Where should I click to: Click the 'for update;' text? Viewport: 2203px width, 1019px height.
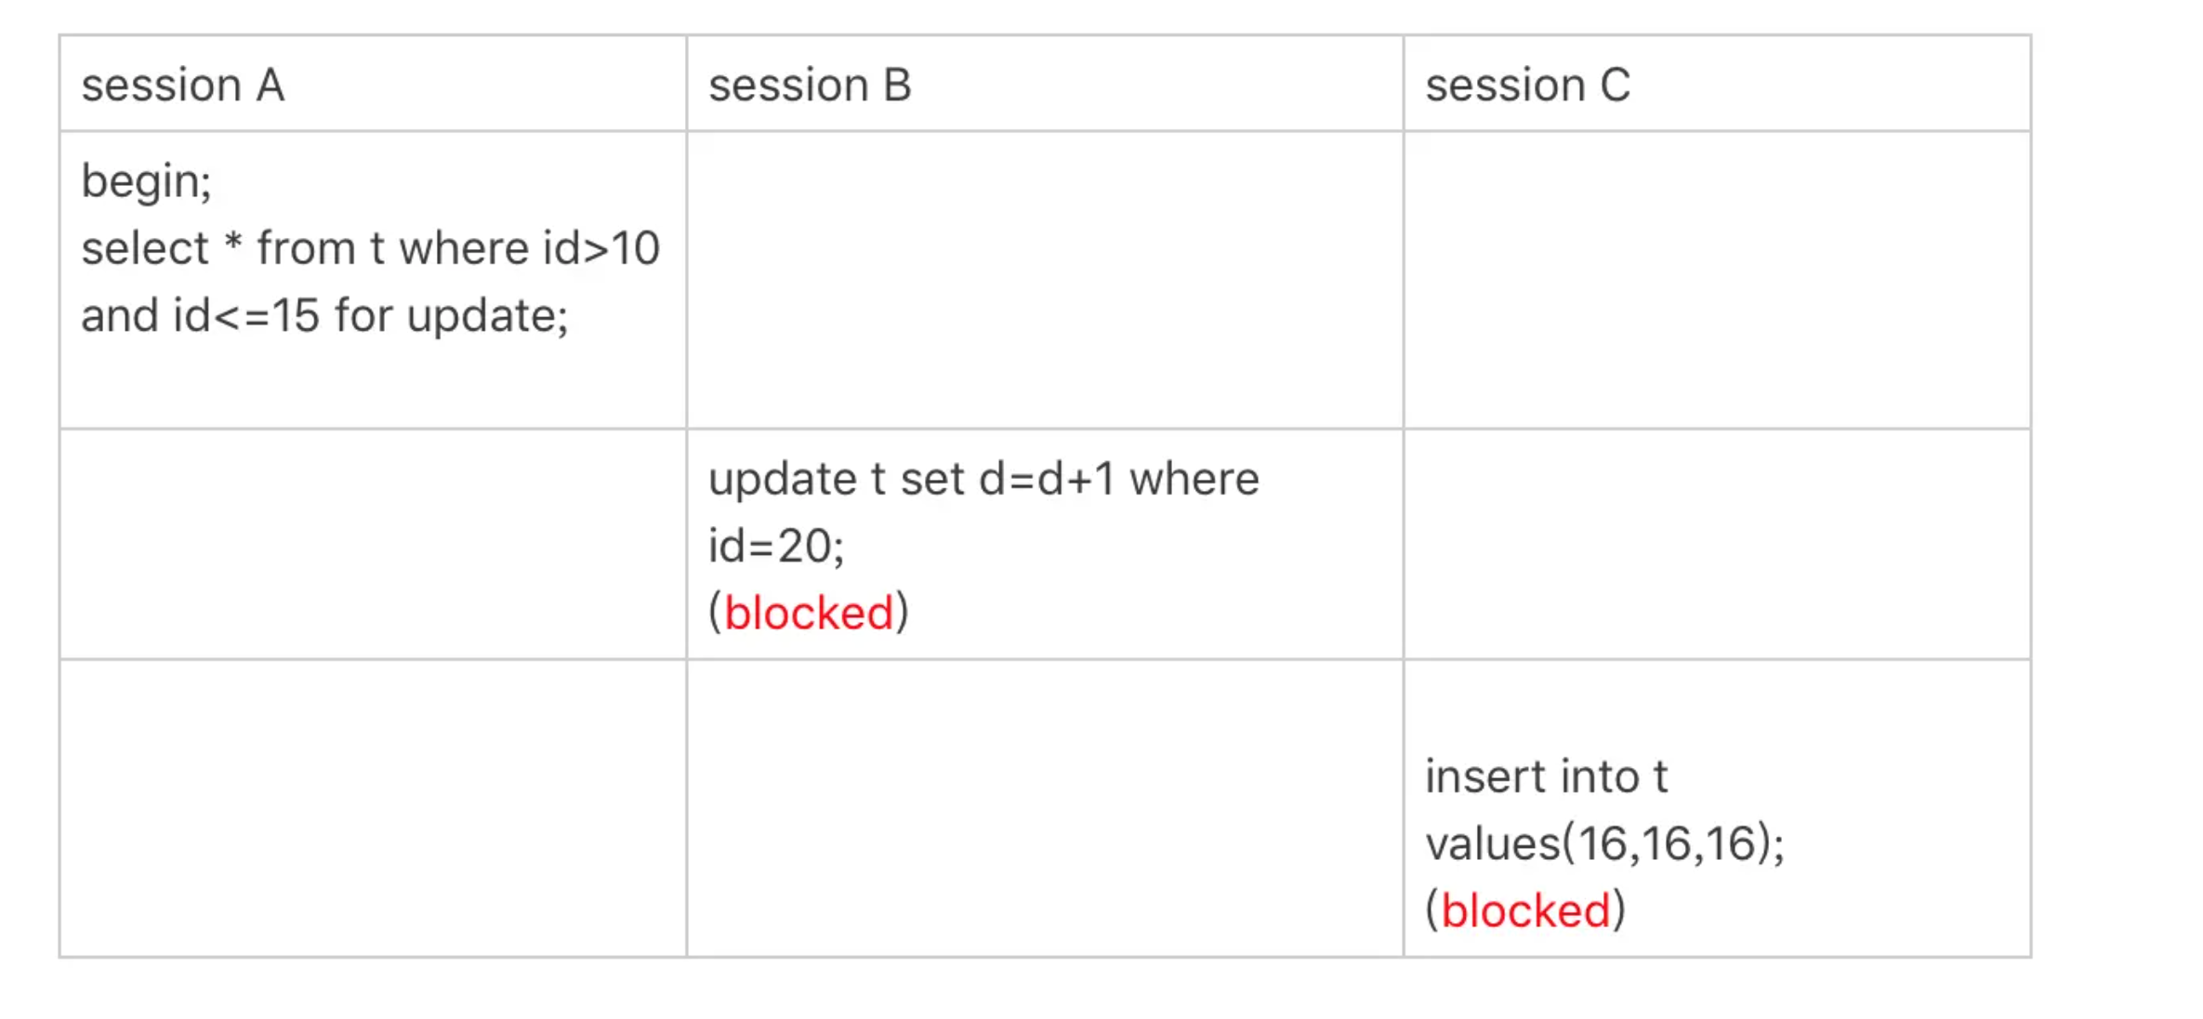point(451,316)
